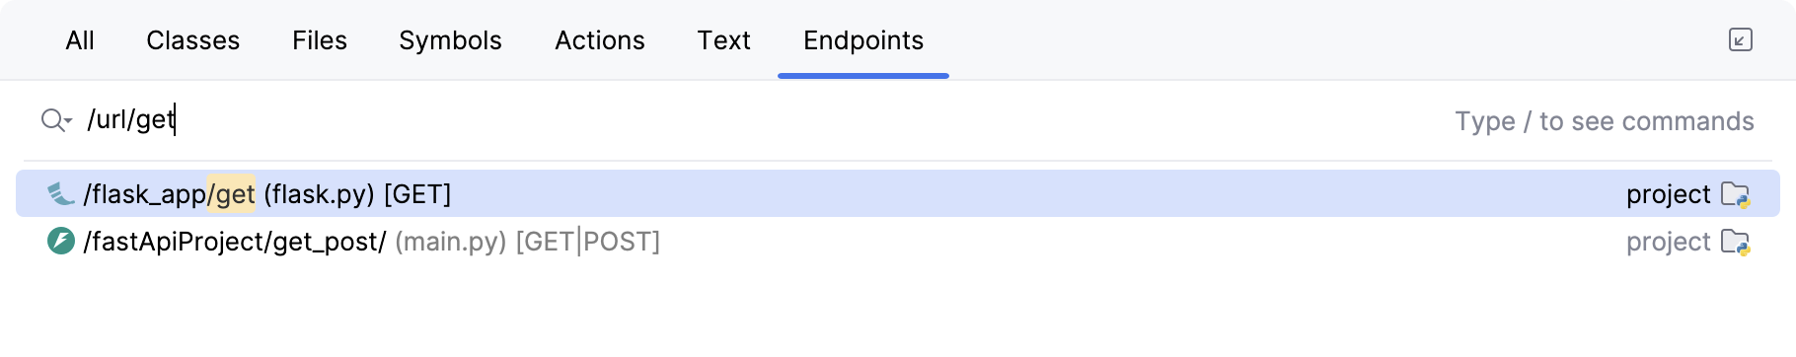1796x357 pixels.
Task: Click the project folder icon in the first result row
Action: [1735, 194]
